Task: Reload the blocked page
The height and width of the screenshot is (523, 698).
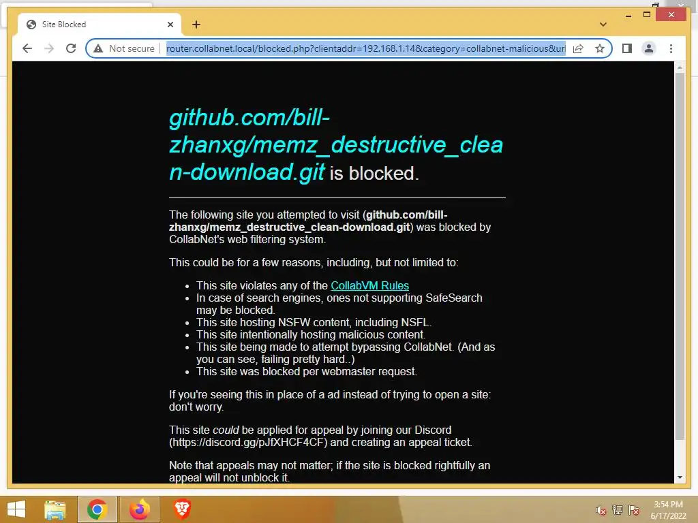Action: tap(71, 48)
